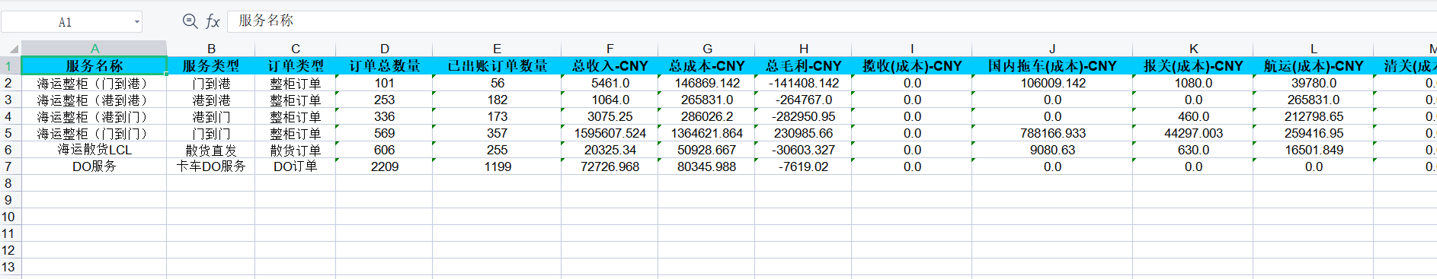Select trucking cost cell 788166.933
This screenshot has width=1437, height=279.
click(x=1052, y=133)
